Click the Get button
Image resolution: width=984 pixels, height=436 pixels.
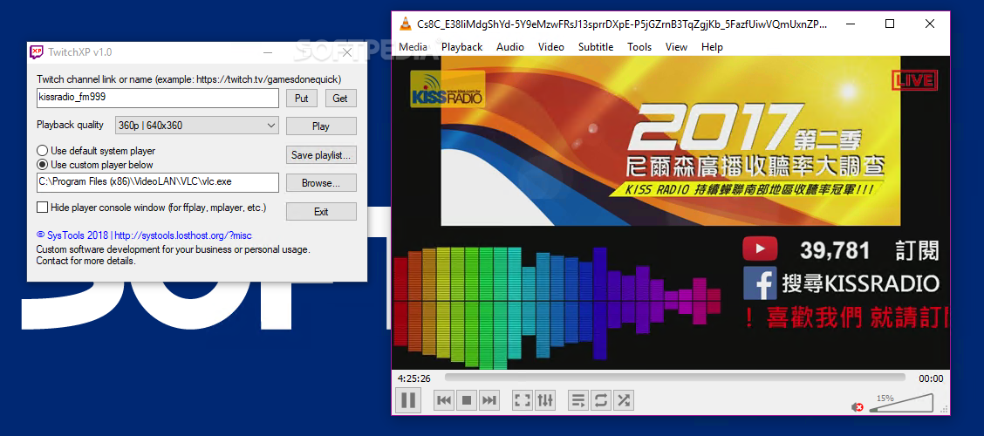(340, 98)
